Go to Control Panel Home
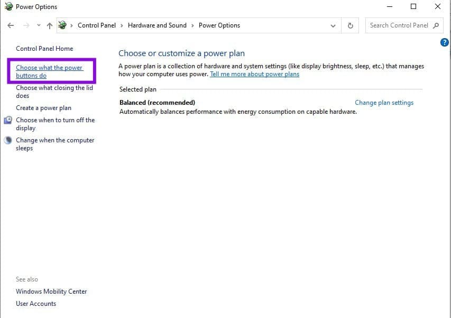 (44, 48)
